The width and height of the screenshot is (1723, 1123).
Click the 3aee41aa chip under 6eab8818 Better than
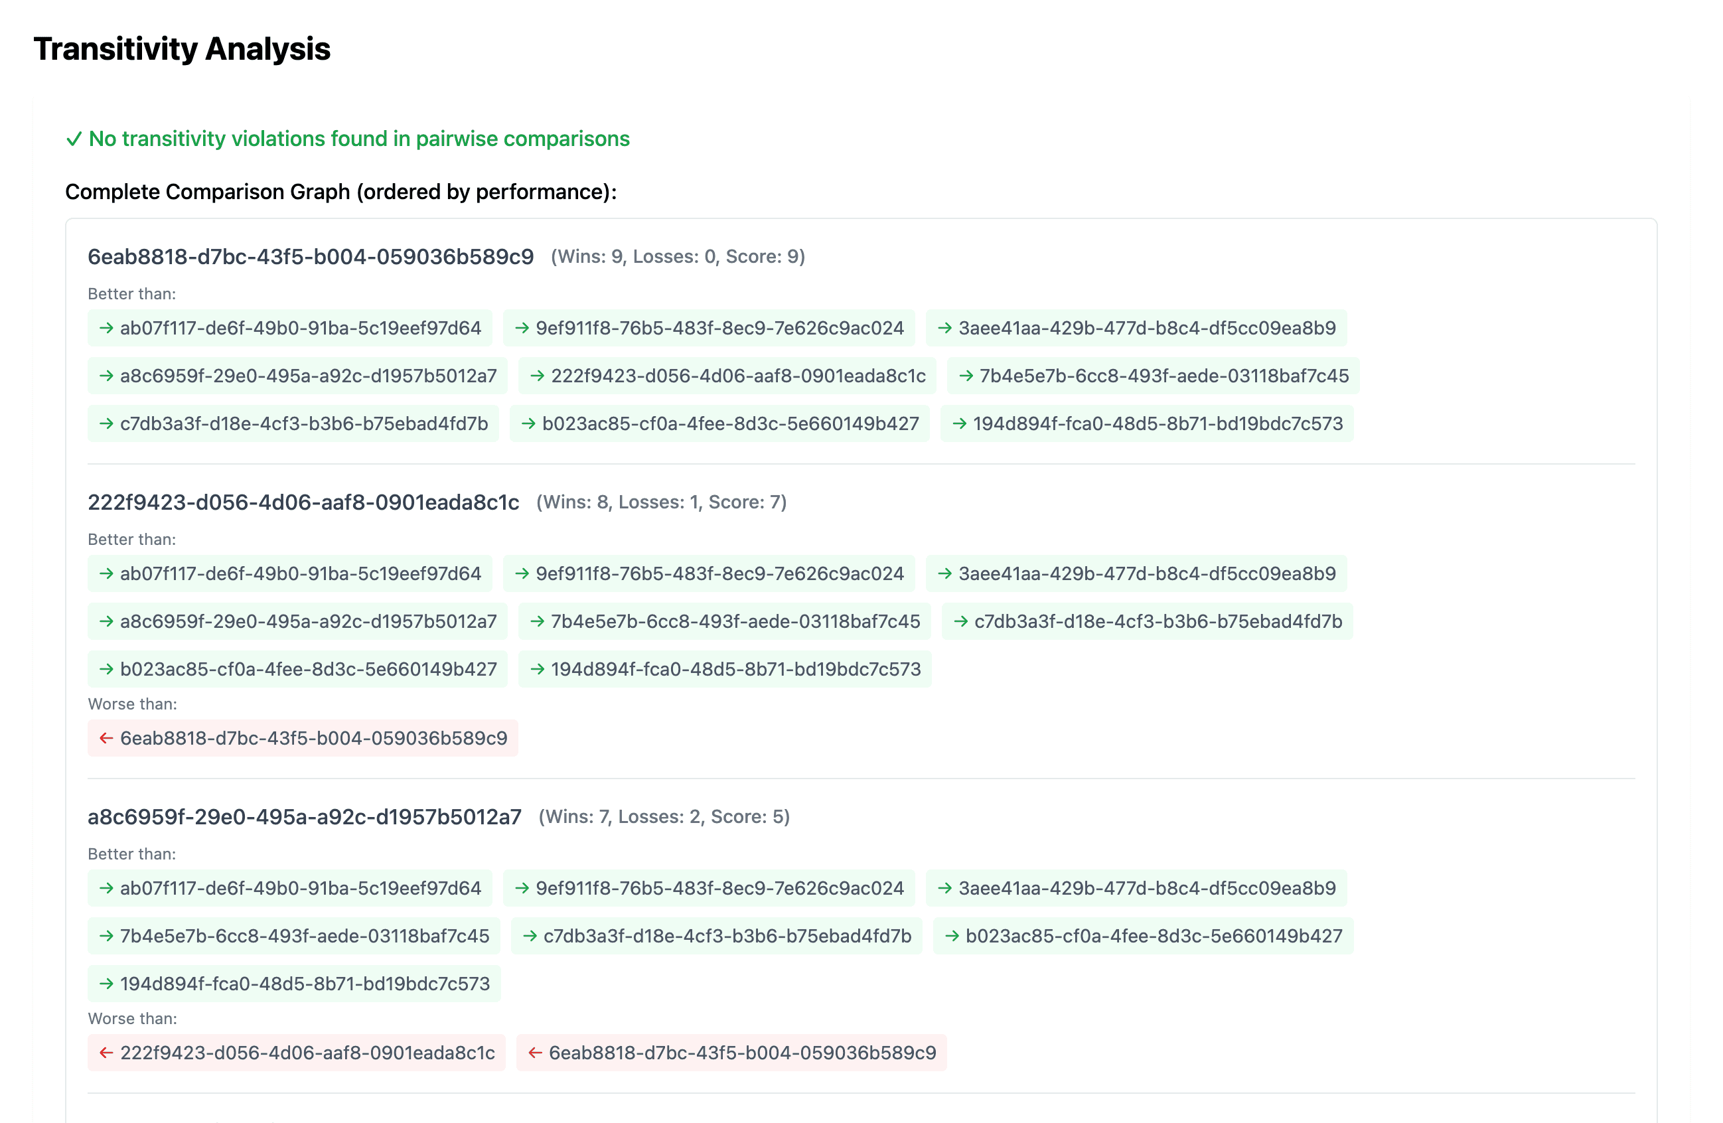[1136, 328]
